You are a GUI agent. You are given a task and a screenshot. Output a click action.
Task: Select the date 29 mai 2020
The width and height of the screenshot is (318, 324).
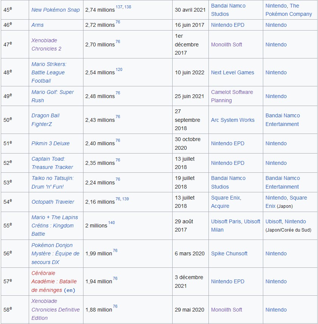(190, 310)
